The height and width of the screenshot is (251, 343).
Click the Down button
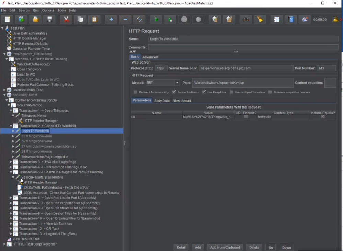pos(286,247)
